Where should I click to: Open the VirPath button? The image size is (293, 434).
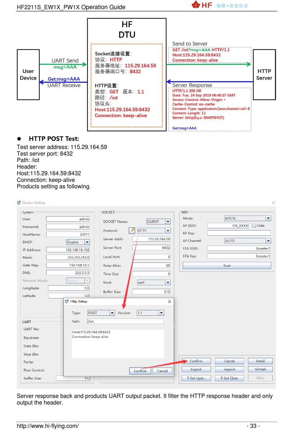point(260,369)
